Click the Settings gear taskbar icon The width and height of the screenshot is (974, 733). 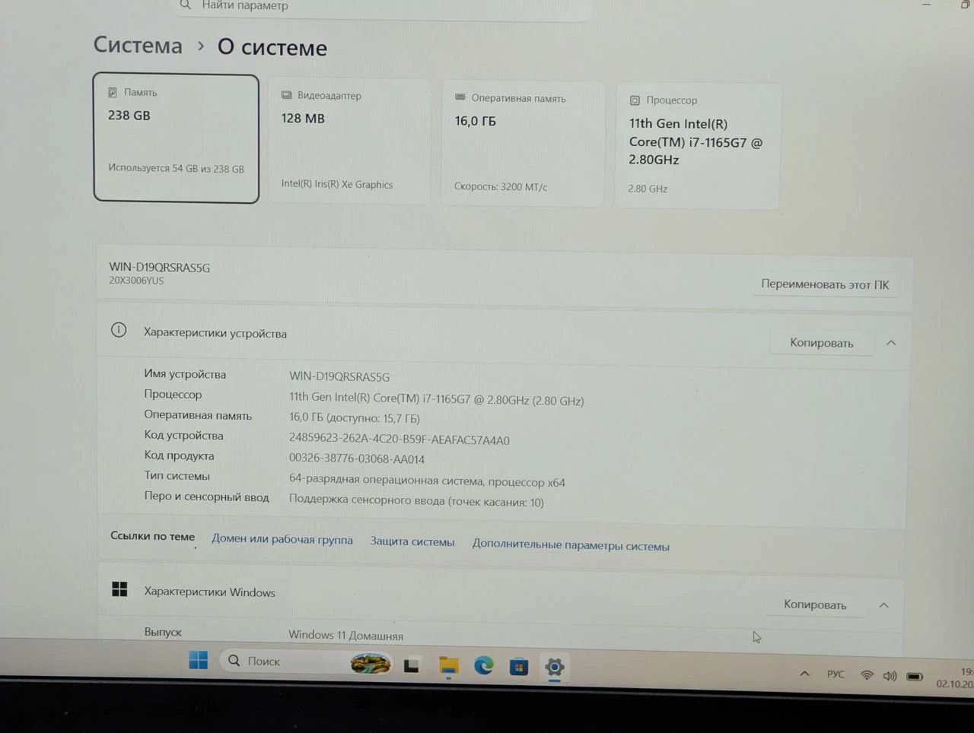[x=555, y=668]
